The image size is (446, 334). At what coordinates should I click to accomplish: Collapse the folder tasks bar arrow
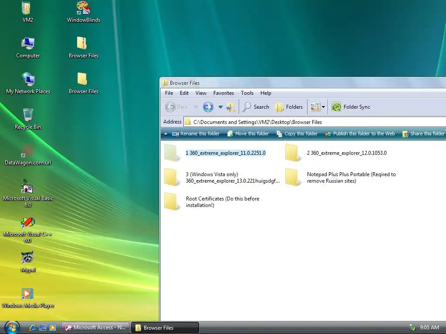coord(166,134)
